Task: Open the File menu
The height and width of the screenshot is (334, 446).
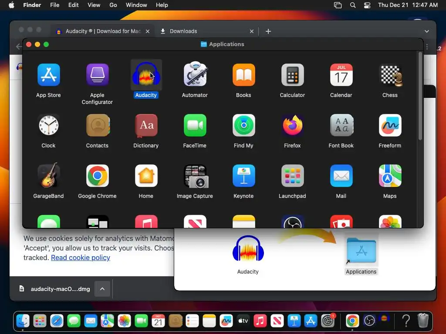Action: click(x=54, y=5)
